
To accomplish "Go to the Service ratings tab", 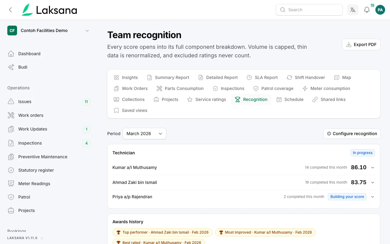I will click(x=207, y=99).
